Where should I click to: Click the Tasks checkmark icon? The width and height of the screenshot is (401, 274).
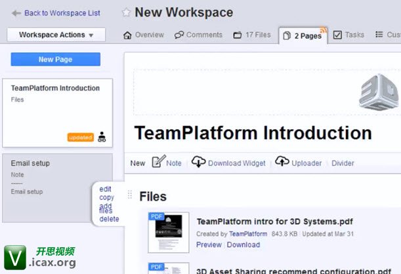click(x=337, y=35)
